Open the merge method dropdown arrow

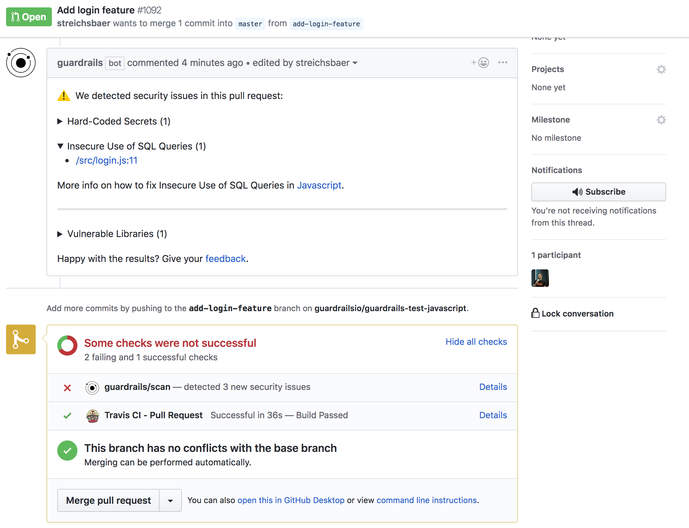pyautogui.click(x=170, y=501)
